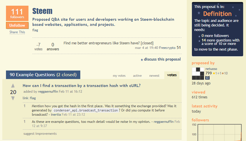Open netuoso's profile link

tap(211, 69)
